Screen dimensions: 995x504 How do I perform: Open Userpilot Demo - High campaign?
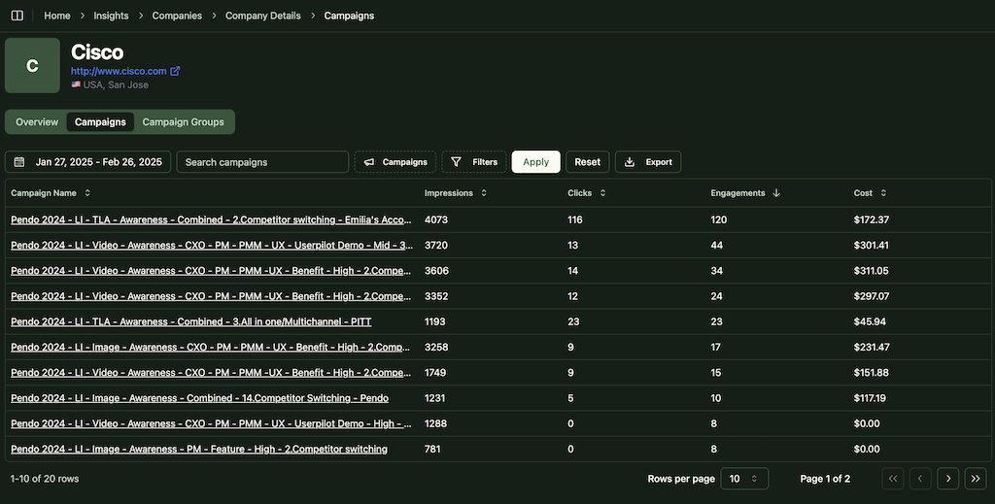(x=211, y=423)
